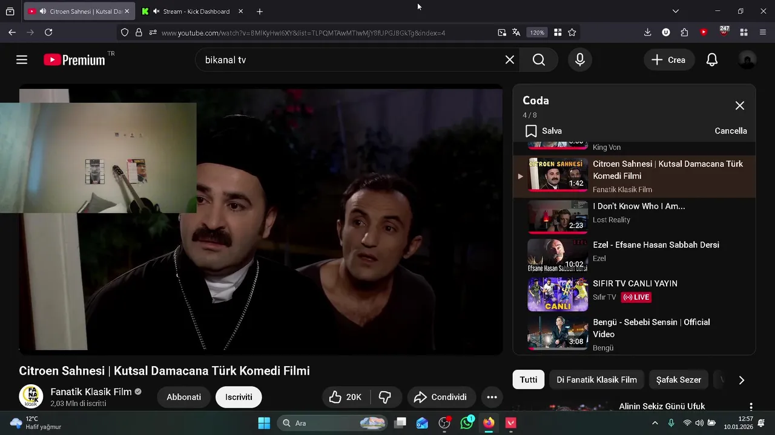Screen dimensions: 775x435
Task: Open YouTube notifications bell
Action: point(712,60)
